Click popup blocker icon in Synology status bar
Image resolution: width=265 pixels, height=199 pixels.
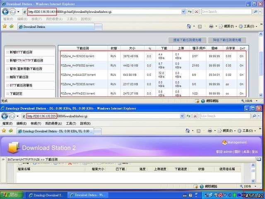(195, 186)
